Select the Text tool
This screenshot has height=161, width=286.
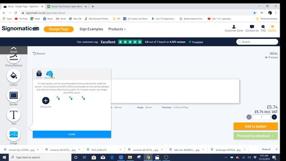(x=13, y=115)
